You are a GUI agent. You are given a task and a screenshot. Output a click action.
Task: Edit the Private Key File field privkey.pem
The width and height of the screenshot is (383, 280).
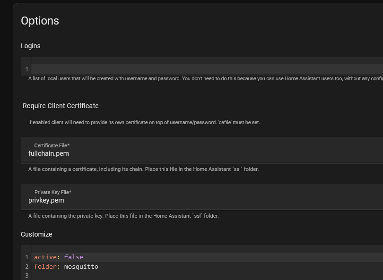pyautogui.click(x=202, y=197)
